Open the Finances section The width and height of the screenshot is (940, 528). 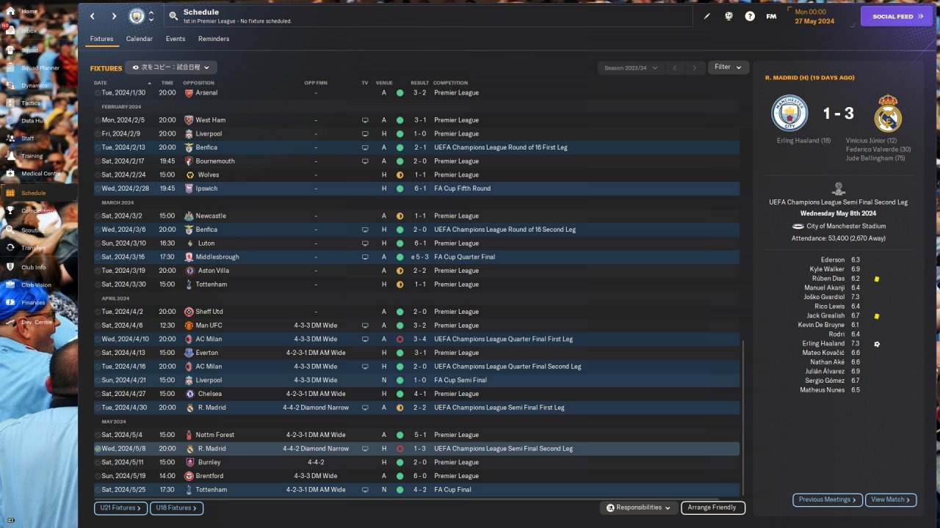click(x=33, y=302)
